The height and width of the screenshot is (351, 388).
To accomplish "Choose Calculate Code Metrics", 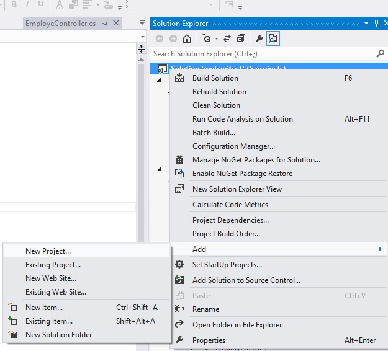I will (x=279, y=205).
